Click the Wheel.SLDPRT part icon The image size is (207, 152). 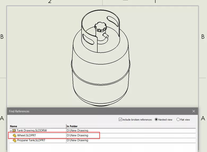coord(14,136)
